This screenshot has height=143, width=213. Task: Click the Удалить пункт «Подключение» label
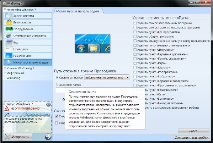click(161, 90)
